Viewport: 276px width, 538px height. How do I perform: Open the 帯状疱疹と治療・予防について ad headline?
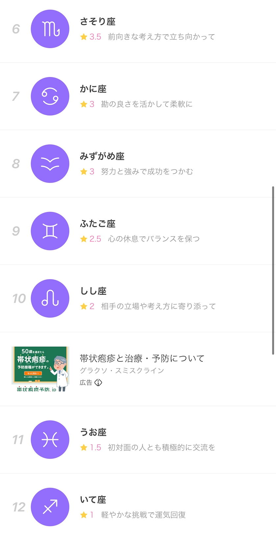(x=142, y=358)
